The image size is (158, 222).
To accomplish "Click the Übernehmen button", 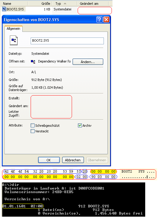I will [97, 160].
